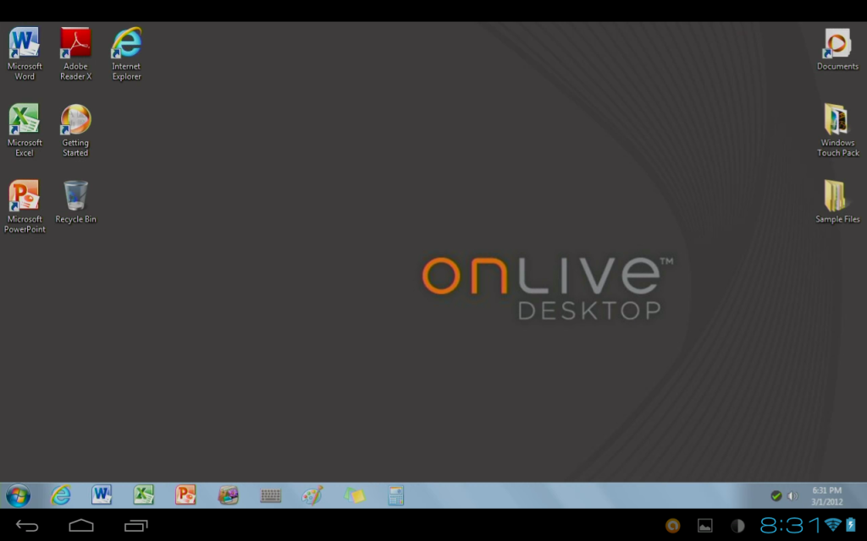
Task: Open the volume speaker tray icon
Action: pyautogui.click(x=792, y=495)
